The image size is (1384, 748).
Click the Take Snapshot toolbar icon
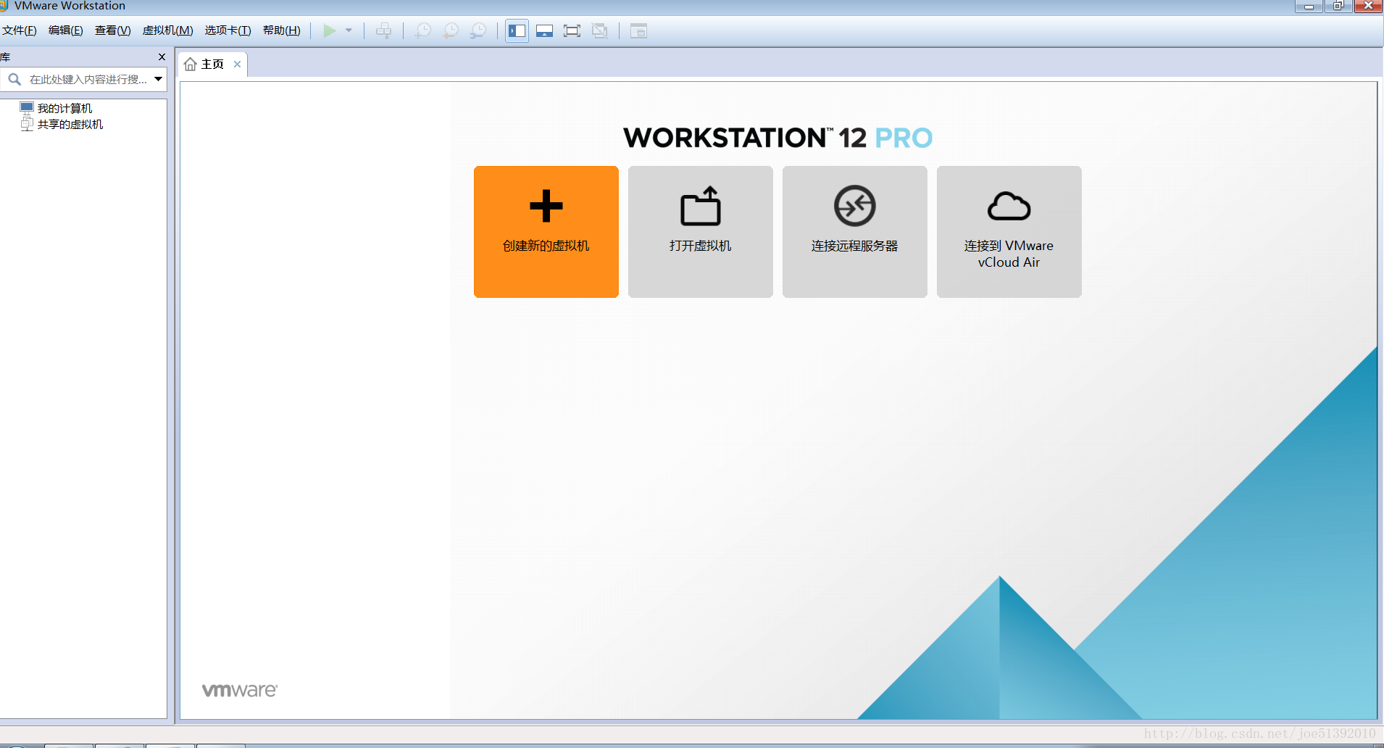422,30
